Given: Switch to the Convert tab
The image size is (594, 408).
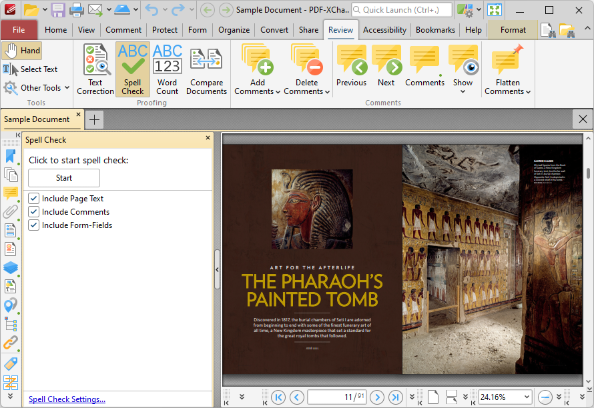Looking at the screenshot, I should (x=274, y=30).
